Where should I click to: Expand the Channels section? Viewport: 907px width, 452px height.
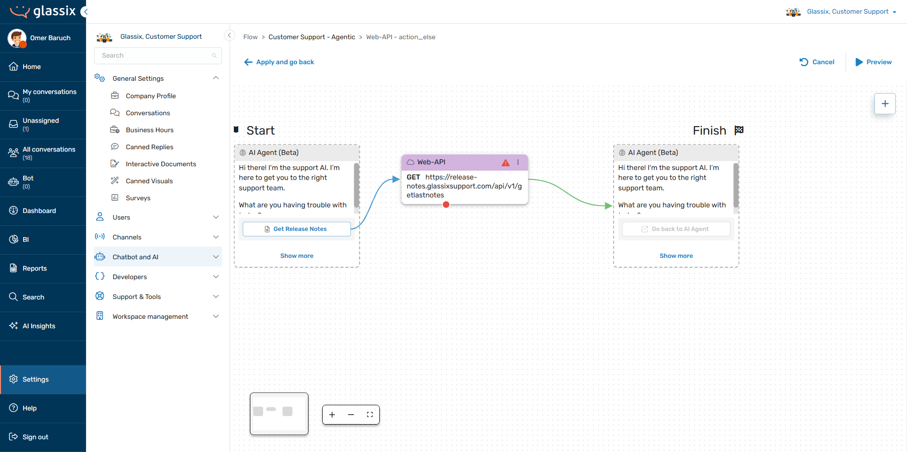coord(158,237)
